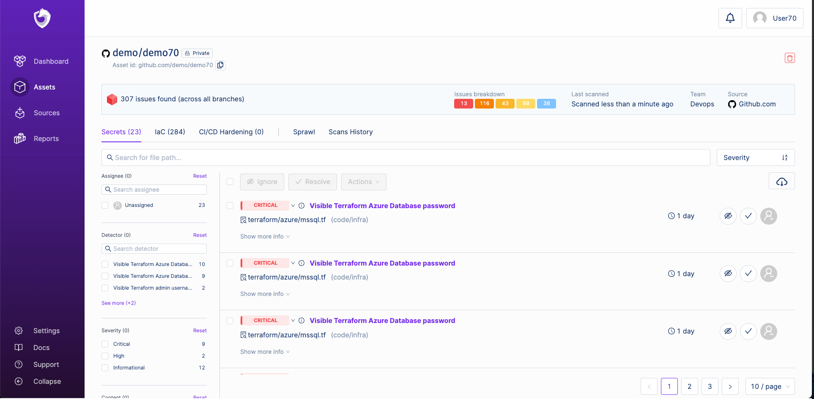Click the Settings gear icon
Viewport: 814px width, 399px height.
(x=19, y=331)
